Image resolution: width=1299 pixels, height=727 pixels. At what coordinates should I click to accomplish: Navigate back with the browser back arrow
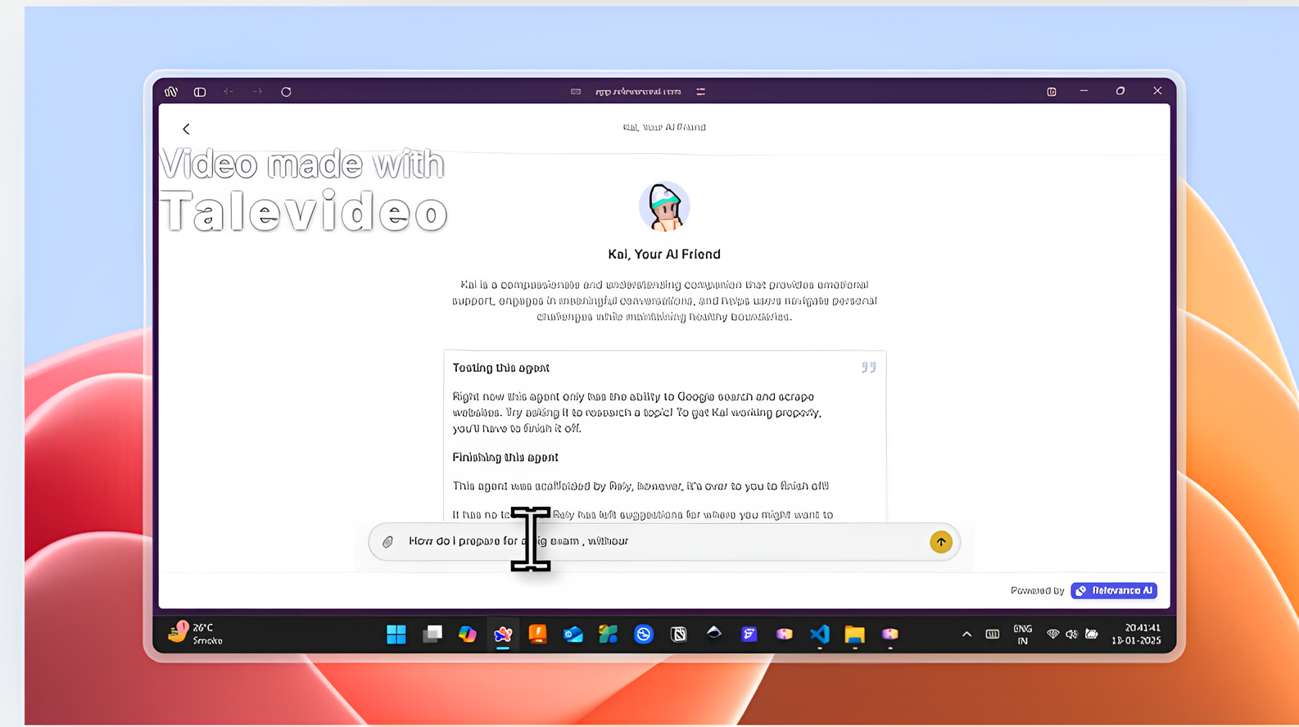pyautogui.click(x=229, y=92)
